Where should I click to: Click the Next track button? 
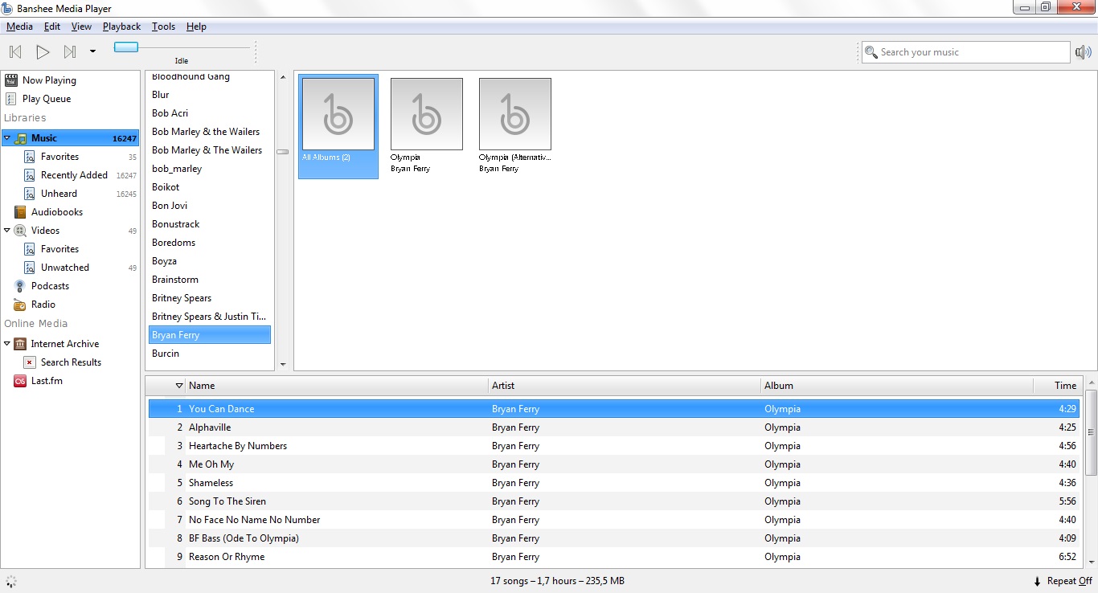tap(70, 52)
